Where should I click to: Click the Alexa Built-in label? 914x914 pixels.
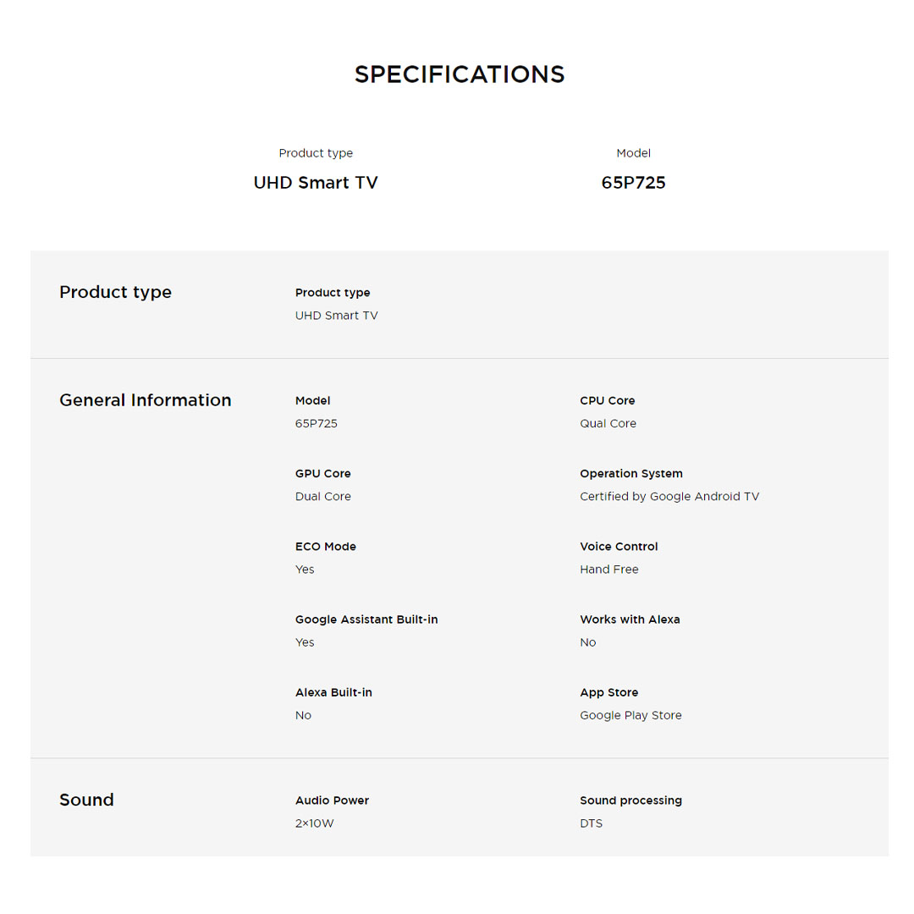(x=333, y=692)
